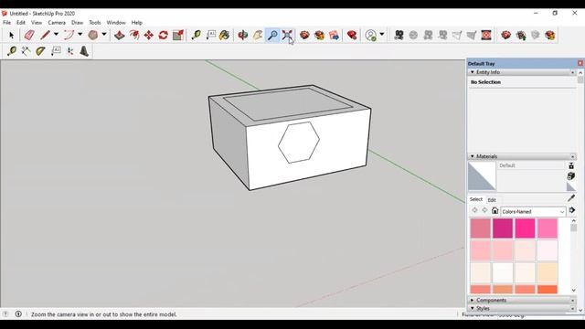This screenshot has height=329, width=585.
Task: Open the View menu
Action: 37,22
